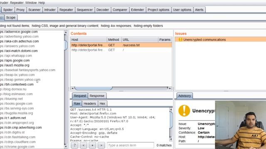Show the Hex request view

pos(102,103)
